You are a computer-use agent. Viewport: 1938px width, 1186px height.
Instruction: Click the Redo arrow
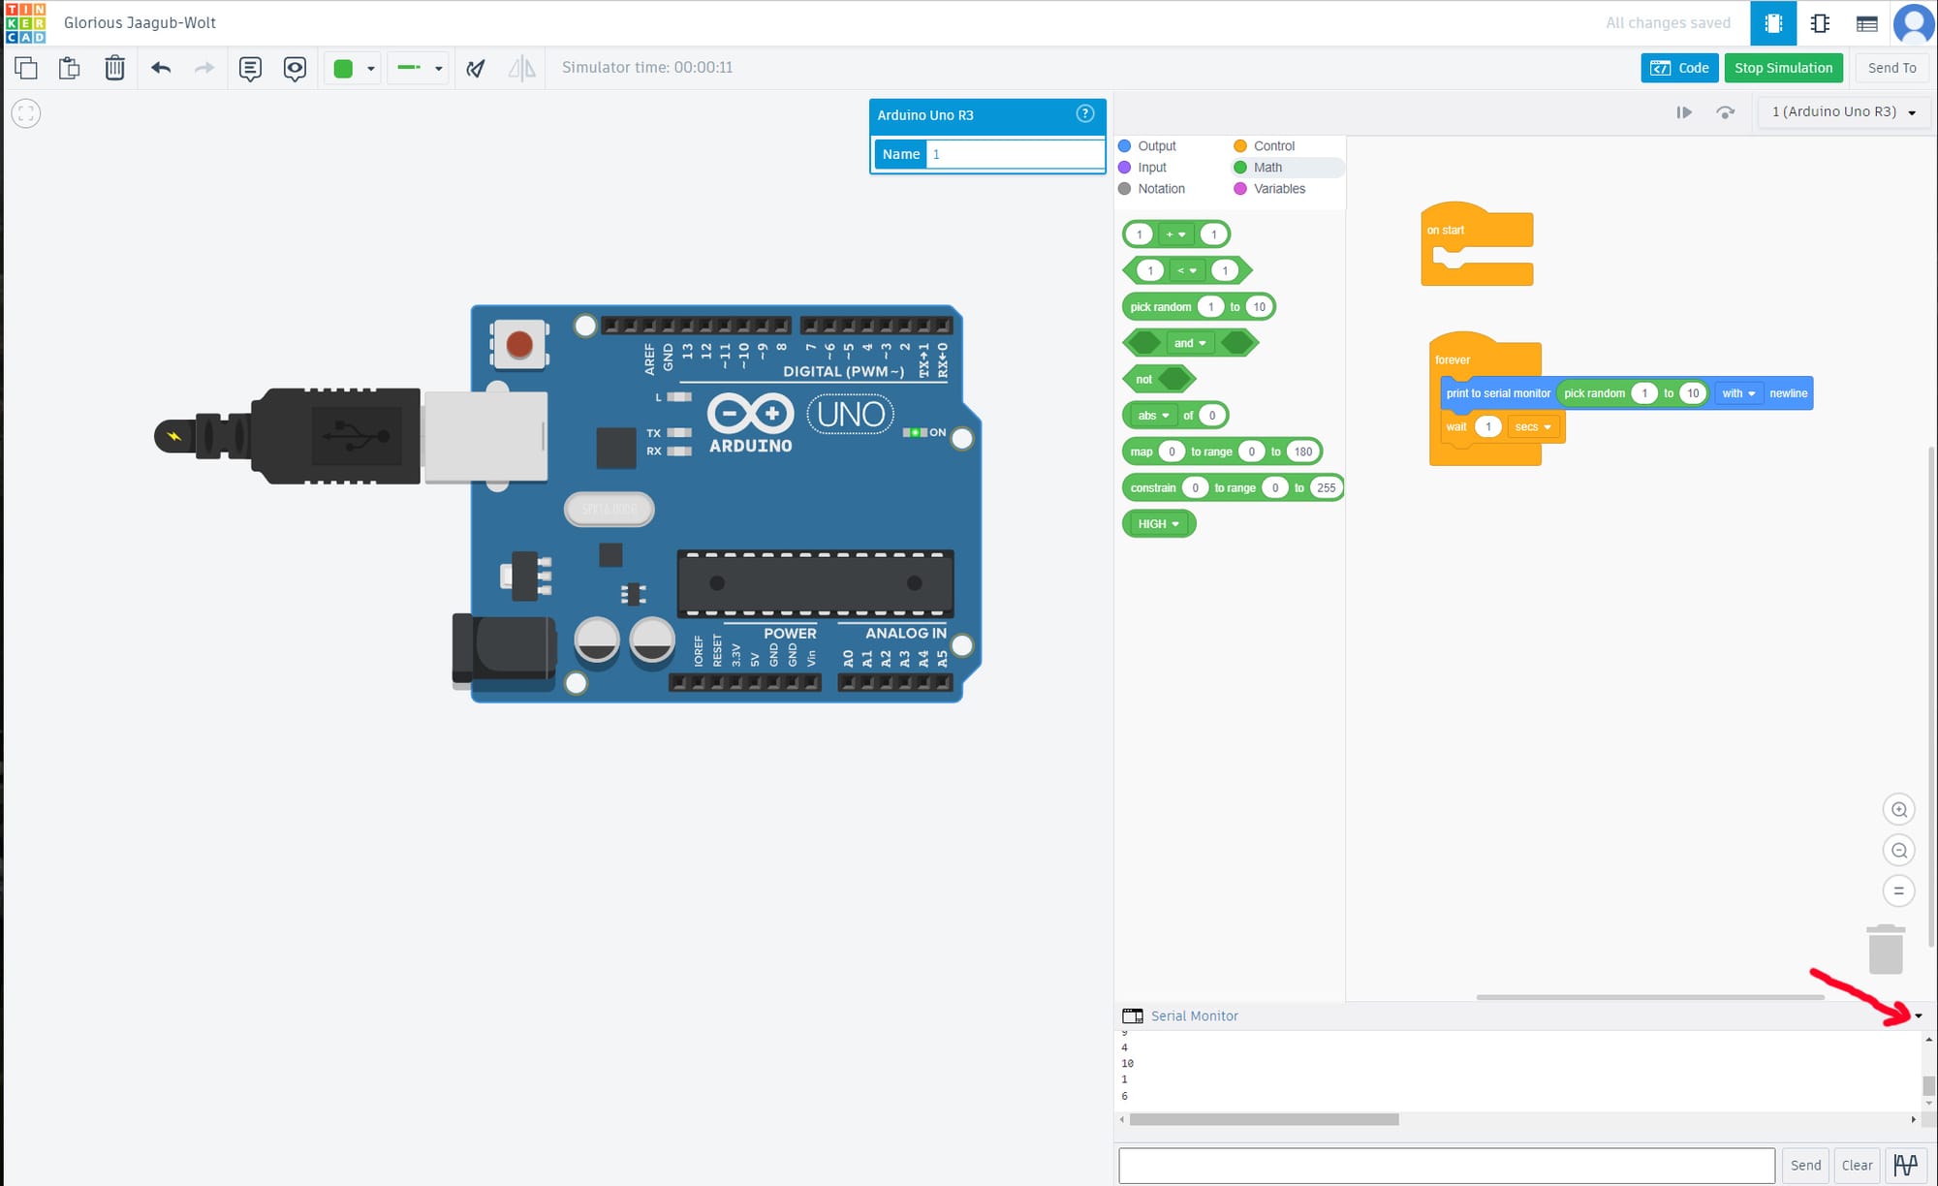204,68
